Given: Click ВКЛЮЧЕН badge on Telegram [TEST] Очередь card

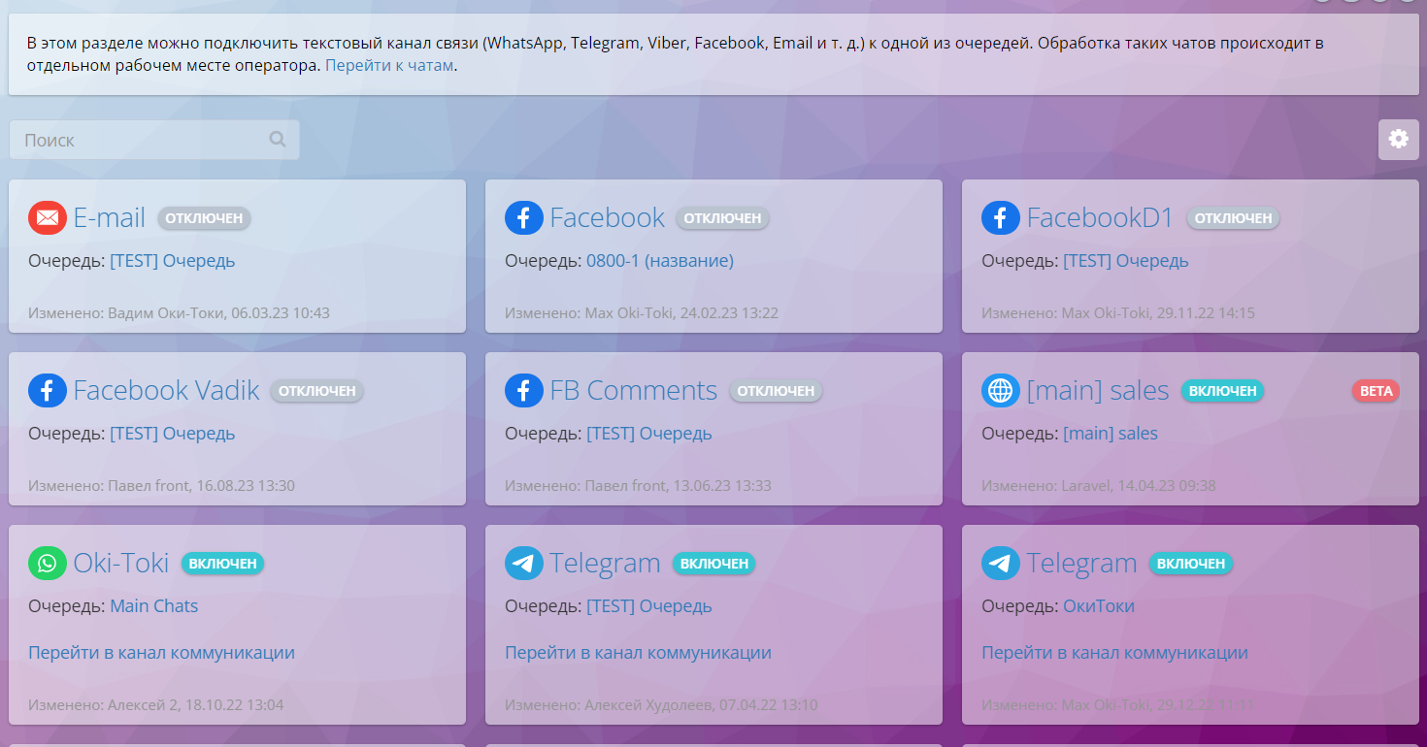Looking at the screenshot, I should (713, 564).
